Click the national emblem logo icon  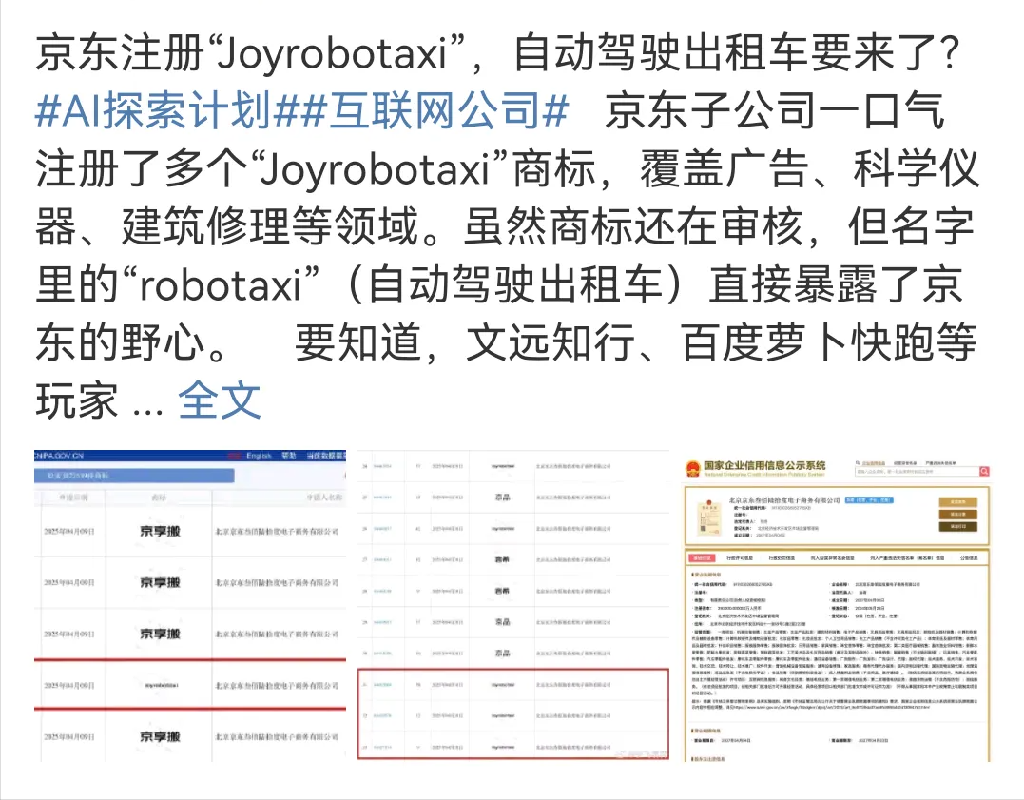[691, 468]
